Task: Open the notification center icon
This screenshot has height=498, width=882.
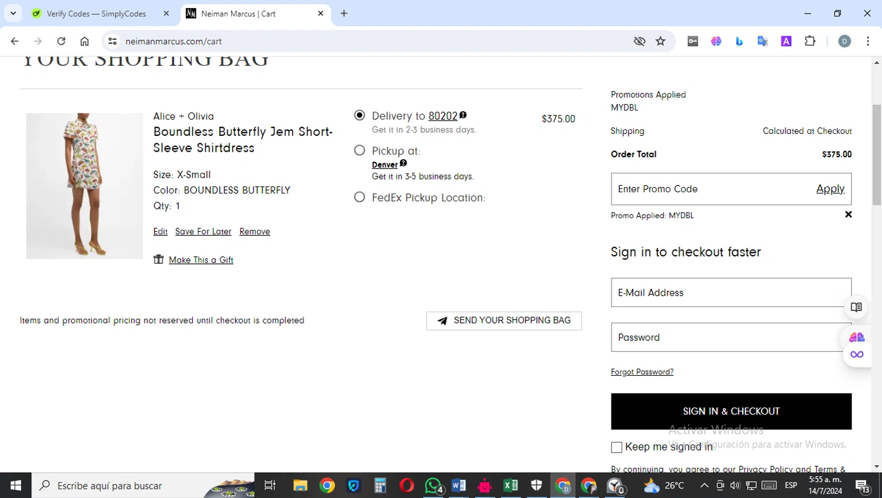Action: coord(863,486)
